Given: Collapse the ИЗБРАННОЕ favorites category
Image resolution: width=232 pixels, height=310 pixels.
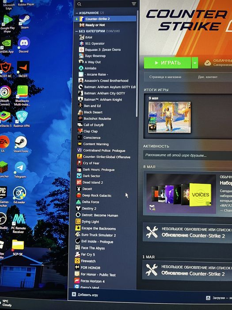Looking at the screenshot, I should tap(77, 13).
